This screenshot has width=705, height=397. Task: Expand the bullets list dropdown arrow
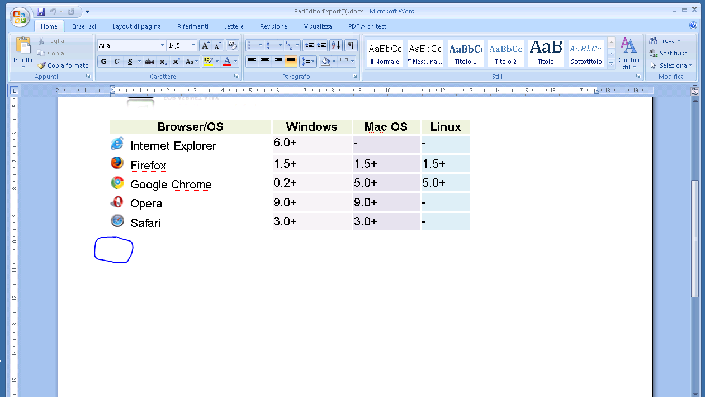261,45
